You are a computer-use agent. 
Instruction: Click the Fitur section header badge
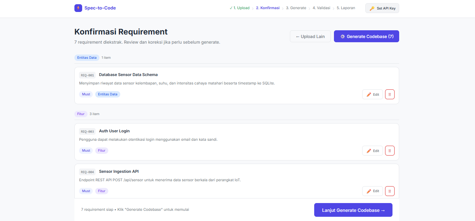coord(81,114)
